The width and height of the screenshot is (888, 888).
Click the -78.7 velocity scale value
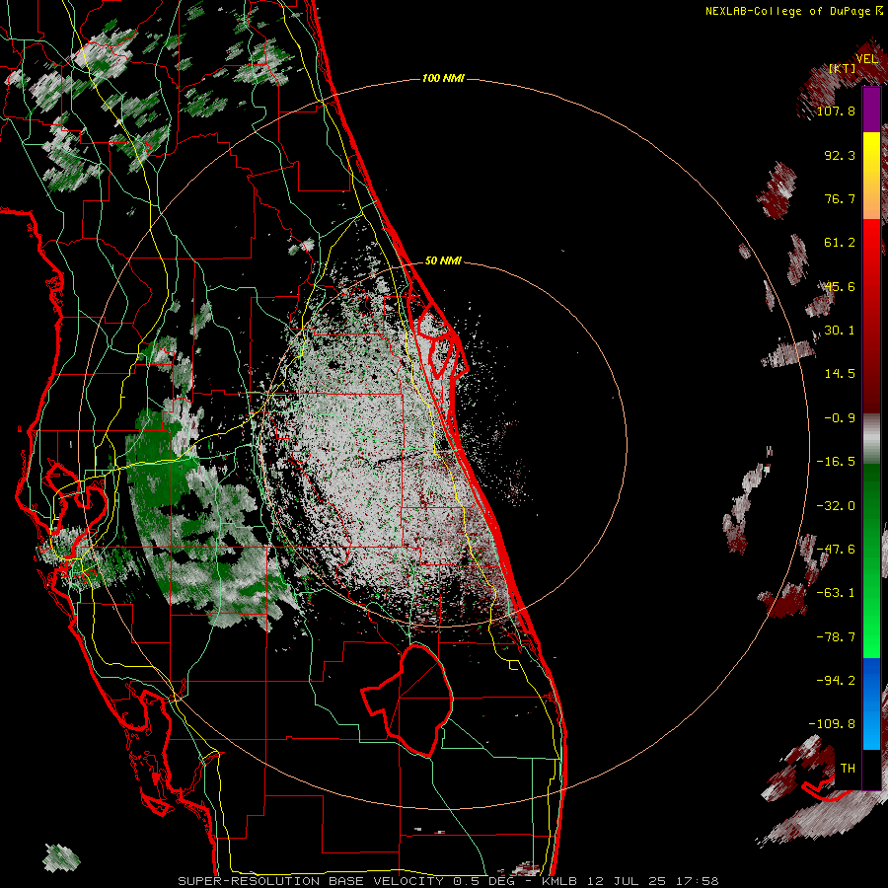(x=836, y=637)
